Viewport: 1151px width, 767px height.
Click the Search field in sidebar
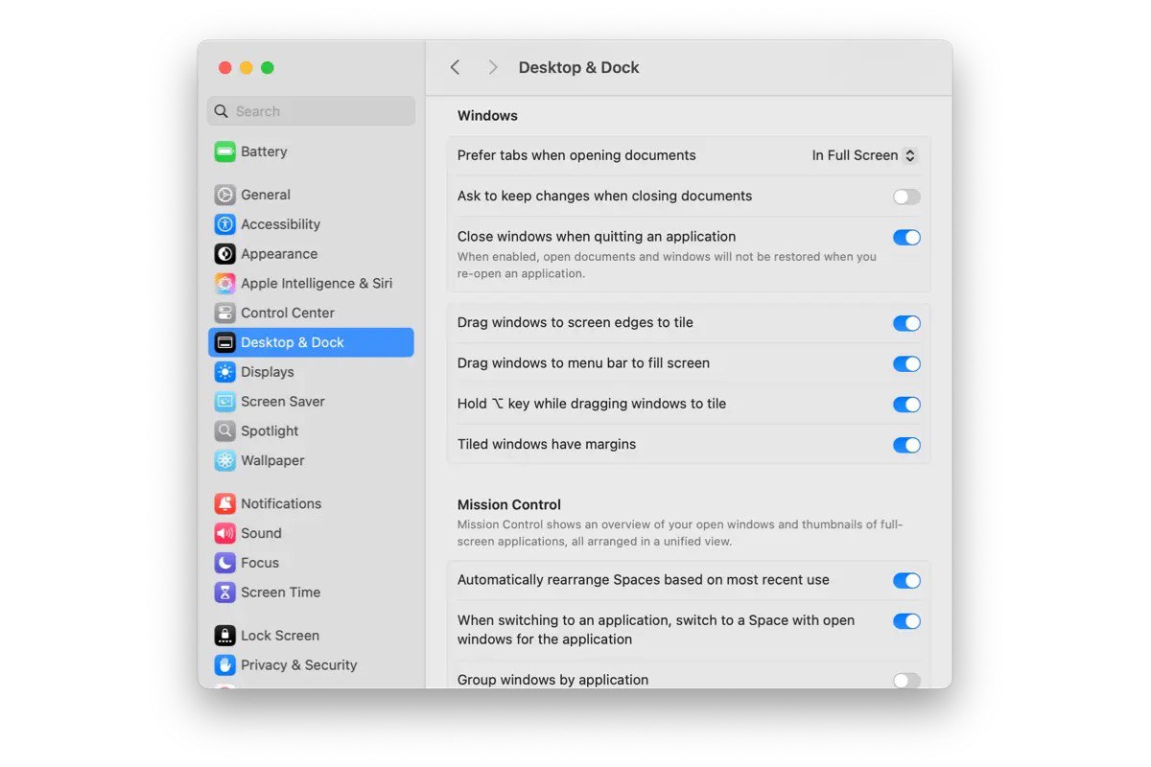(311, 111)
